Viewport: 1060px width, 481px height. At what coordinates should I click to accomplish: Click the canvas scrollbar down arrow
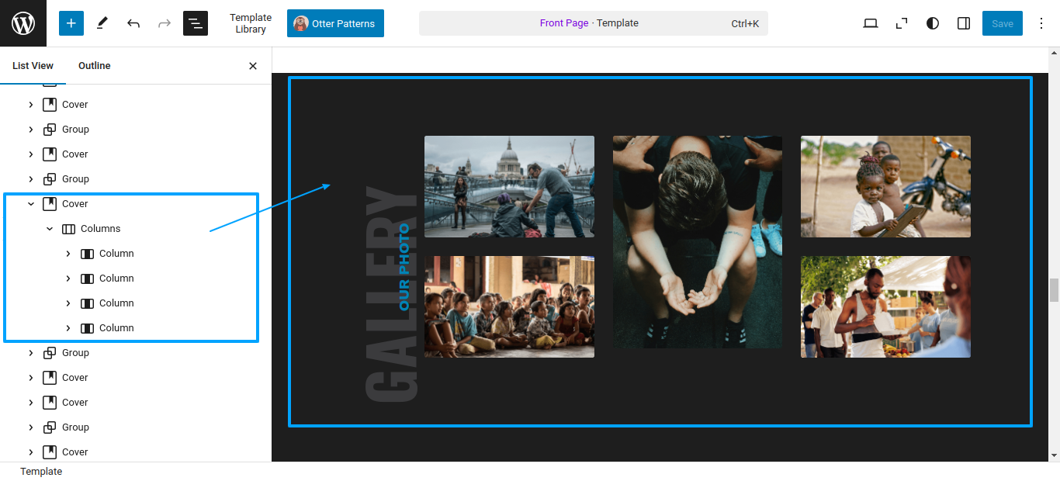pos(1054,455)
